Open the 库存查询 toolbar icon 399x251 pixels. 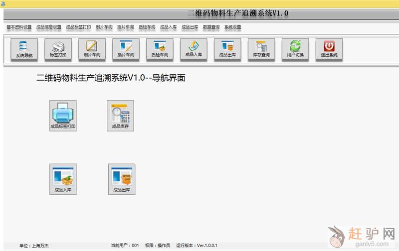tap(261, 50)
